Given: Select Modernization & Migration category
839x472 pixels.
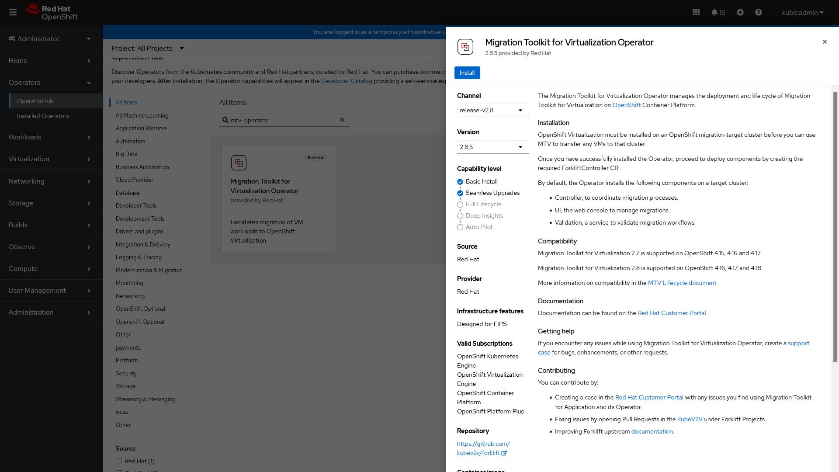Looking at the screenshot, I should click(149, 270).
